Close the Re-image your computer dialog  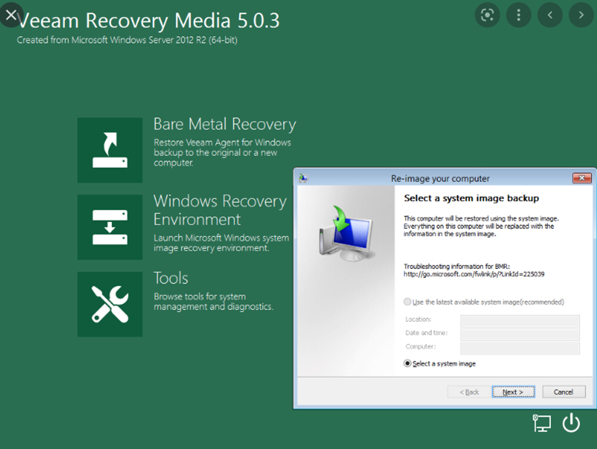[582, 178]
